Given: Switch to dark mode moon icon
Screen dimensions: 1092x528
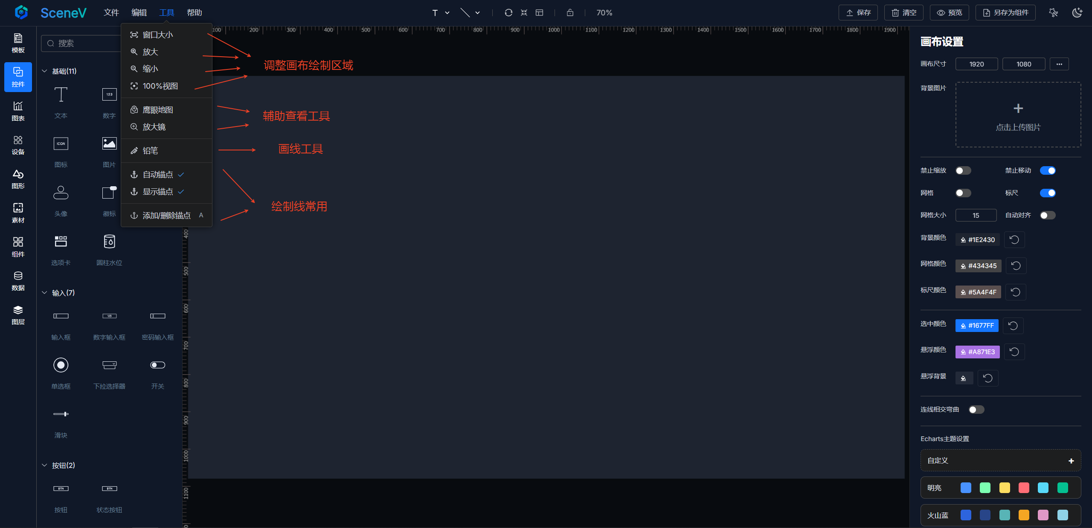Looking at the screenshot, I should pyautogui.click(x=1077, y=13).
